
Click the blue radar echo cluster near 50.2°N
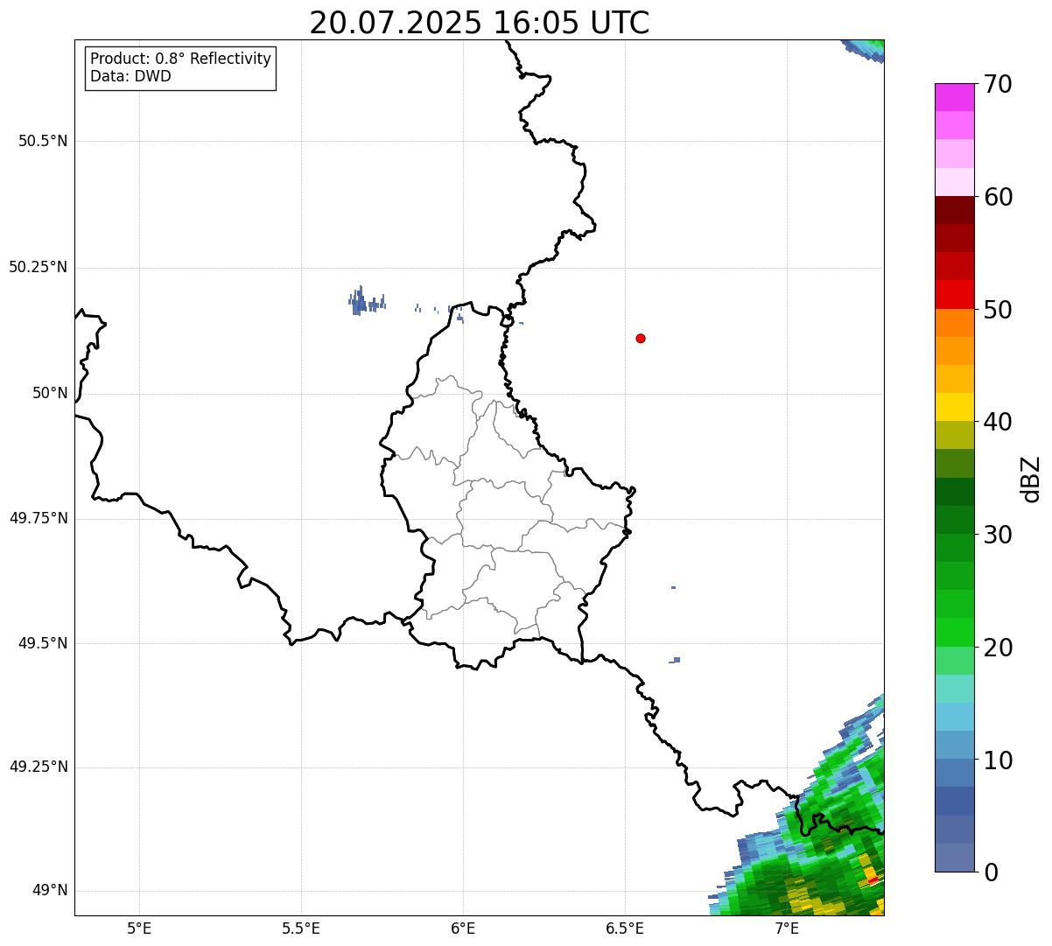pyautogui.click(x=366, y=301)
